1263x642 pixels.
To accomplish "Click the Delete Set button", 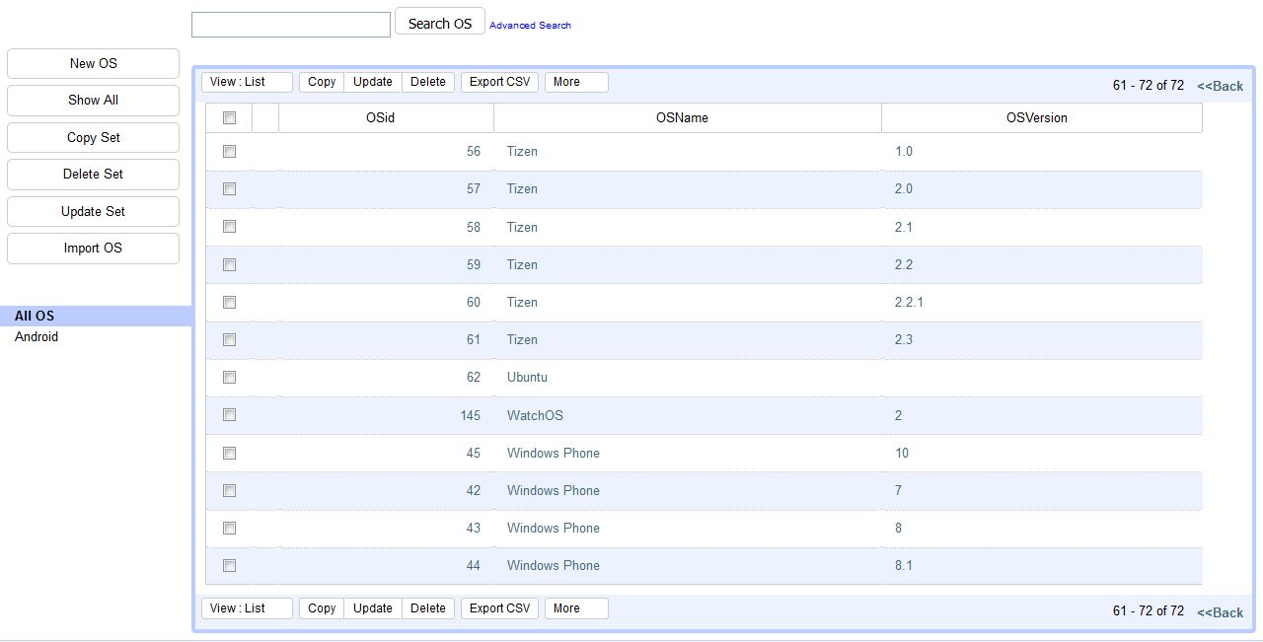I will click(94, 174).
